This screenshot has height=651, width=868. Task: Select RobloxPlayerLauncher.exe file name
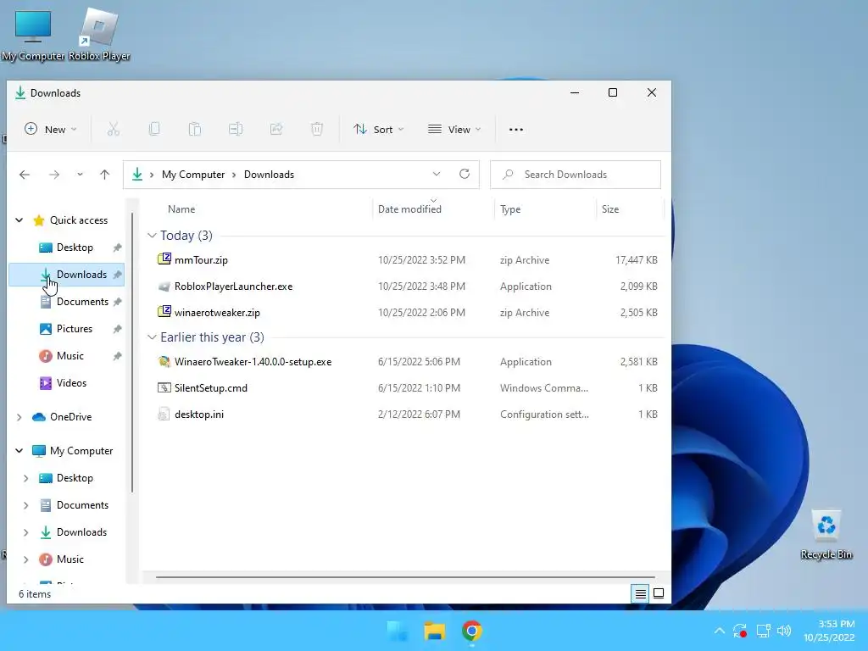pos(234,287)
